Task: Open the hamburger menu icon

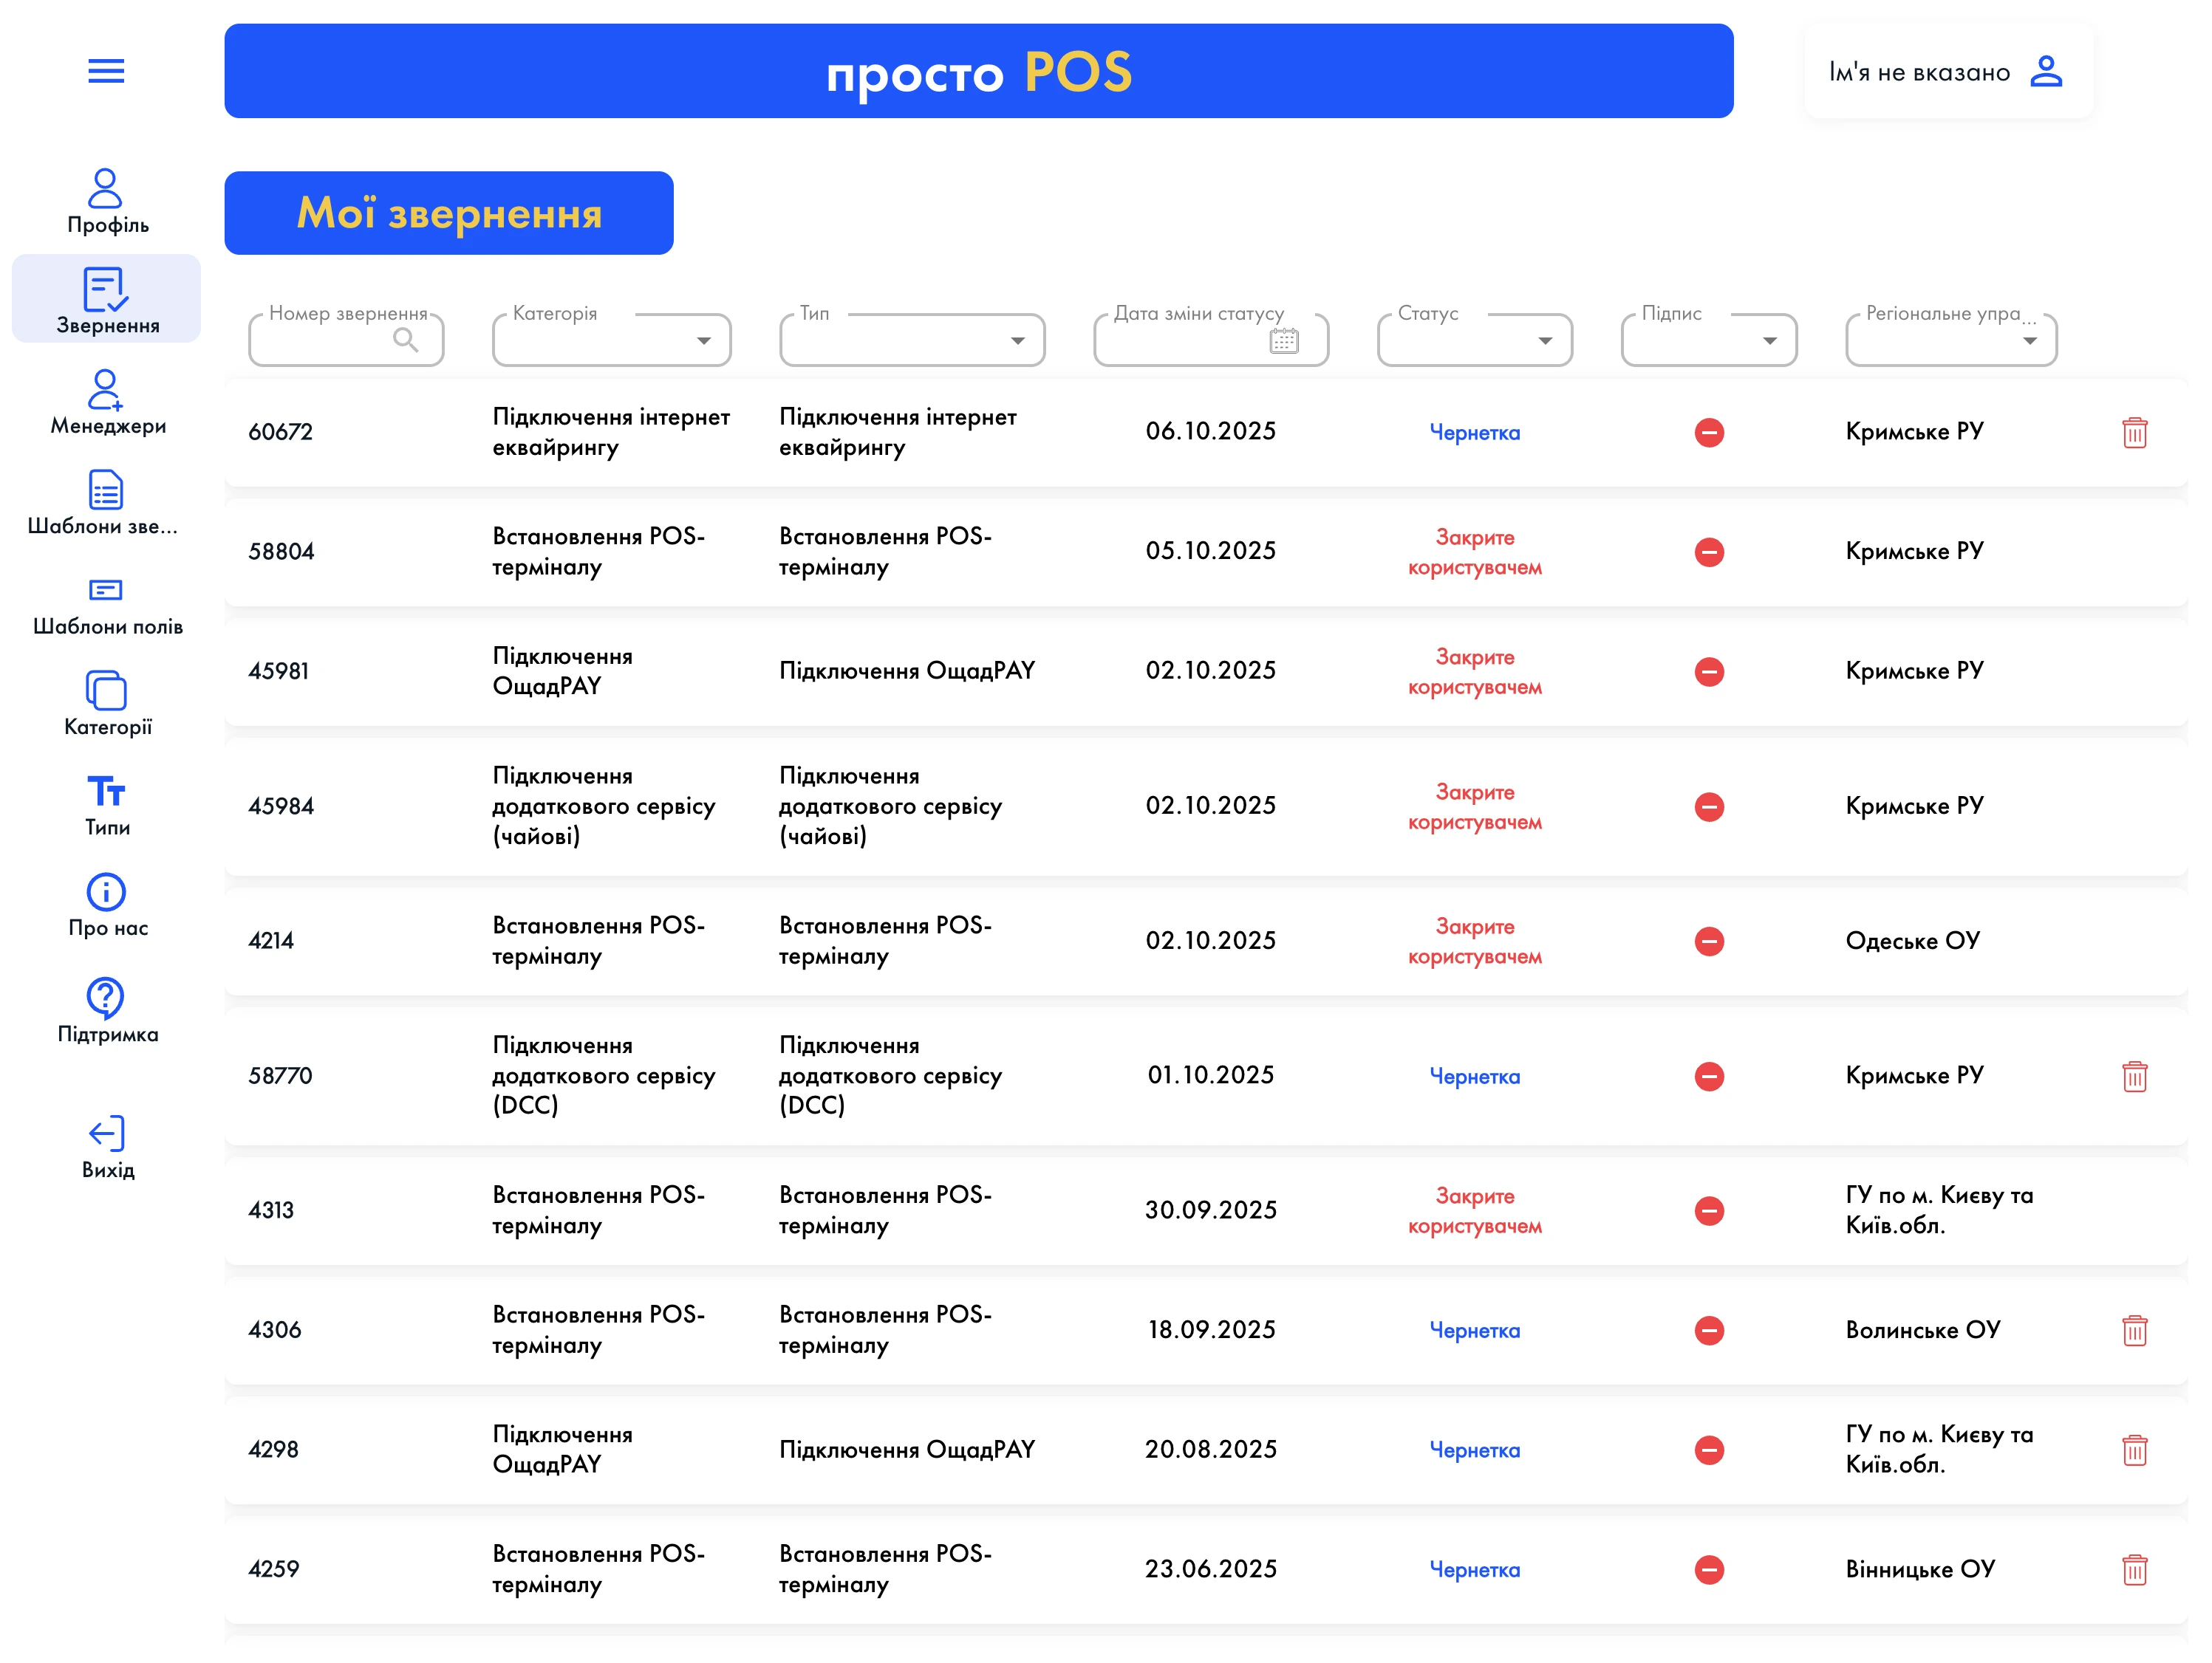Action: (106, 71)
